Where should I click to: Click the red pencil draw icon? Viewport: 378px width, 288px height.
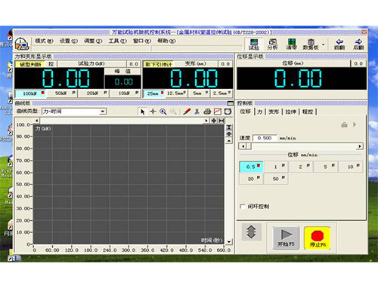187,112
